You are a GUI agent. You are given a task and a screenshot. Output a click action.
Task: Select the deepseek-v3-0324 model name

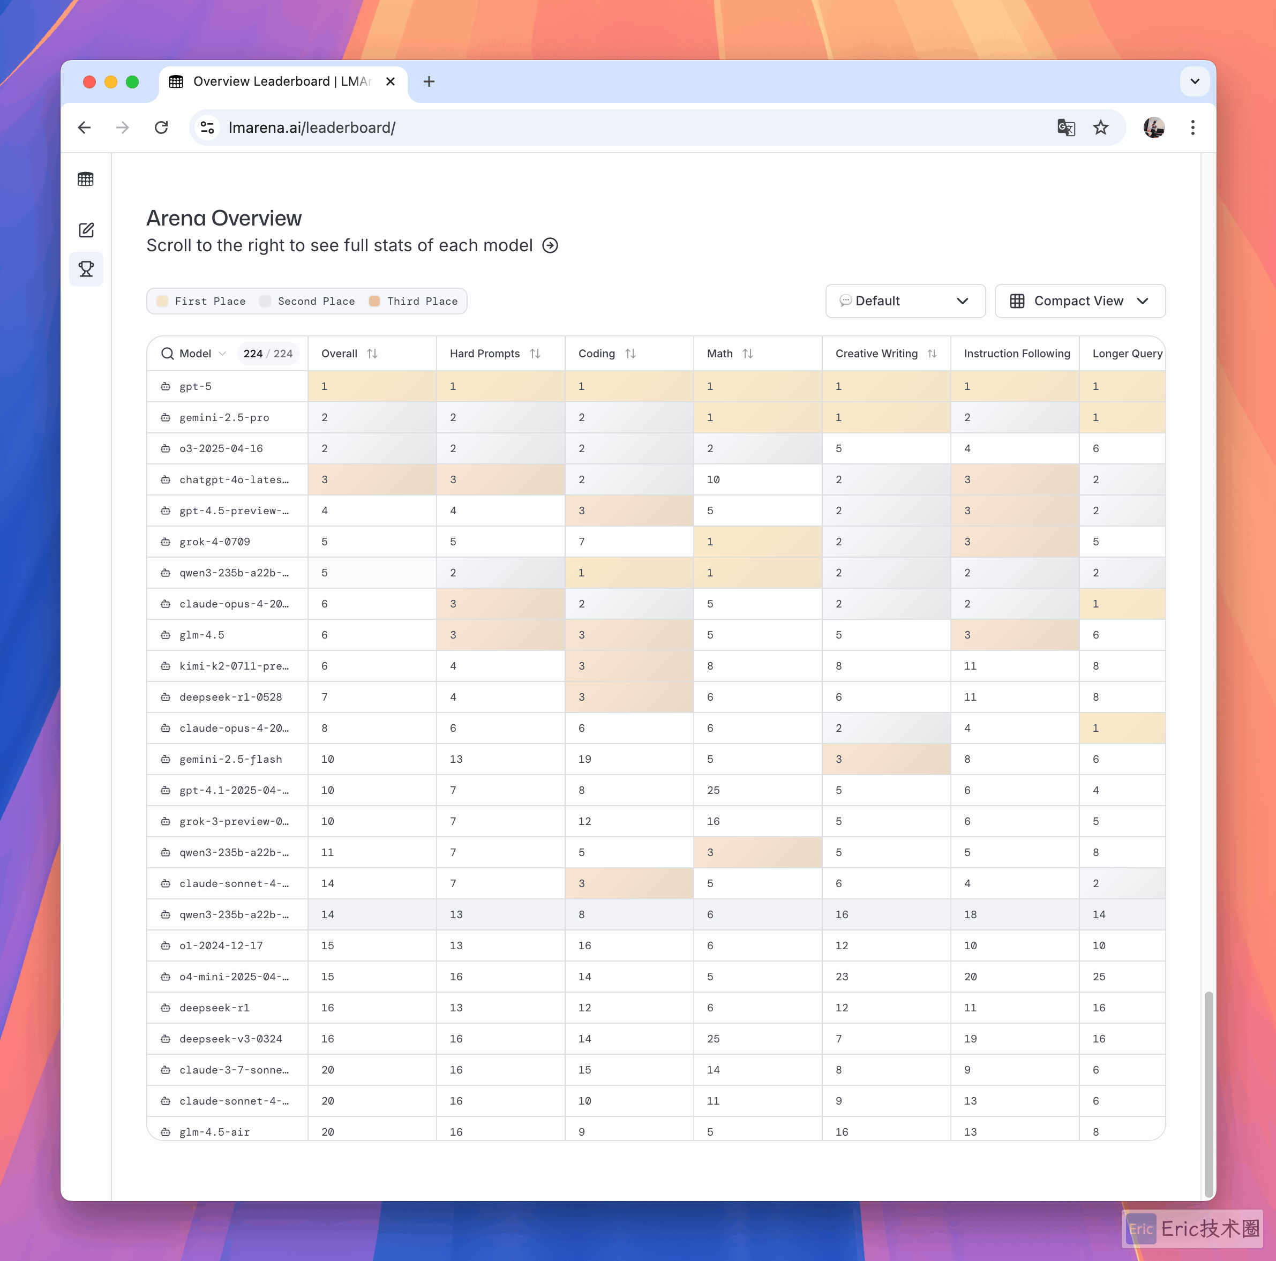230,1038
